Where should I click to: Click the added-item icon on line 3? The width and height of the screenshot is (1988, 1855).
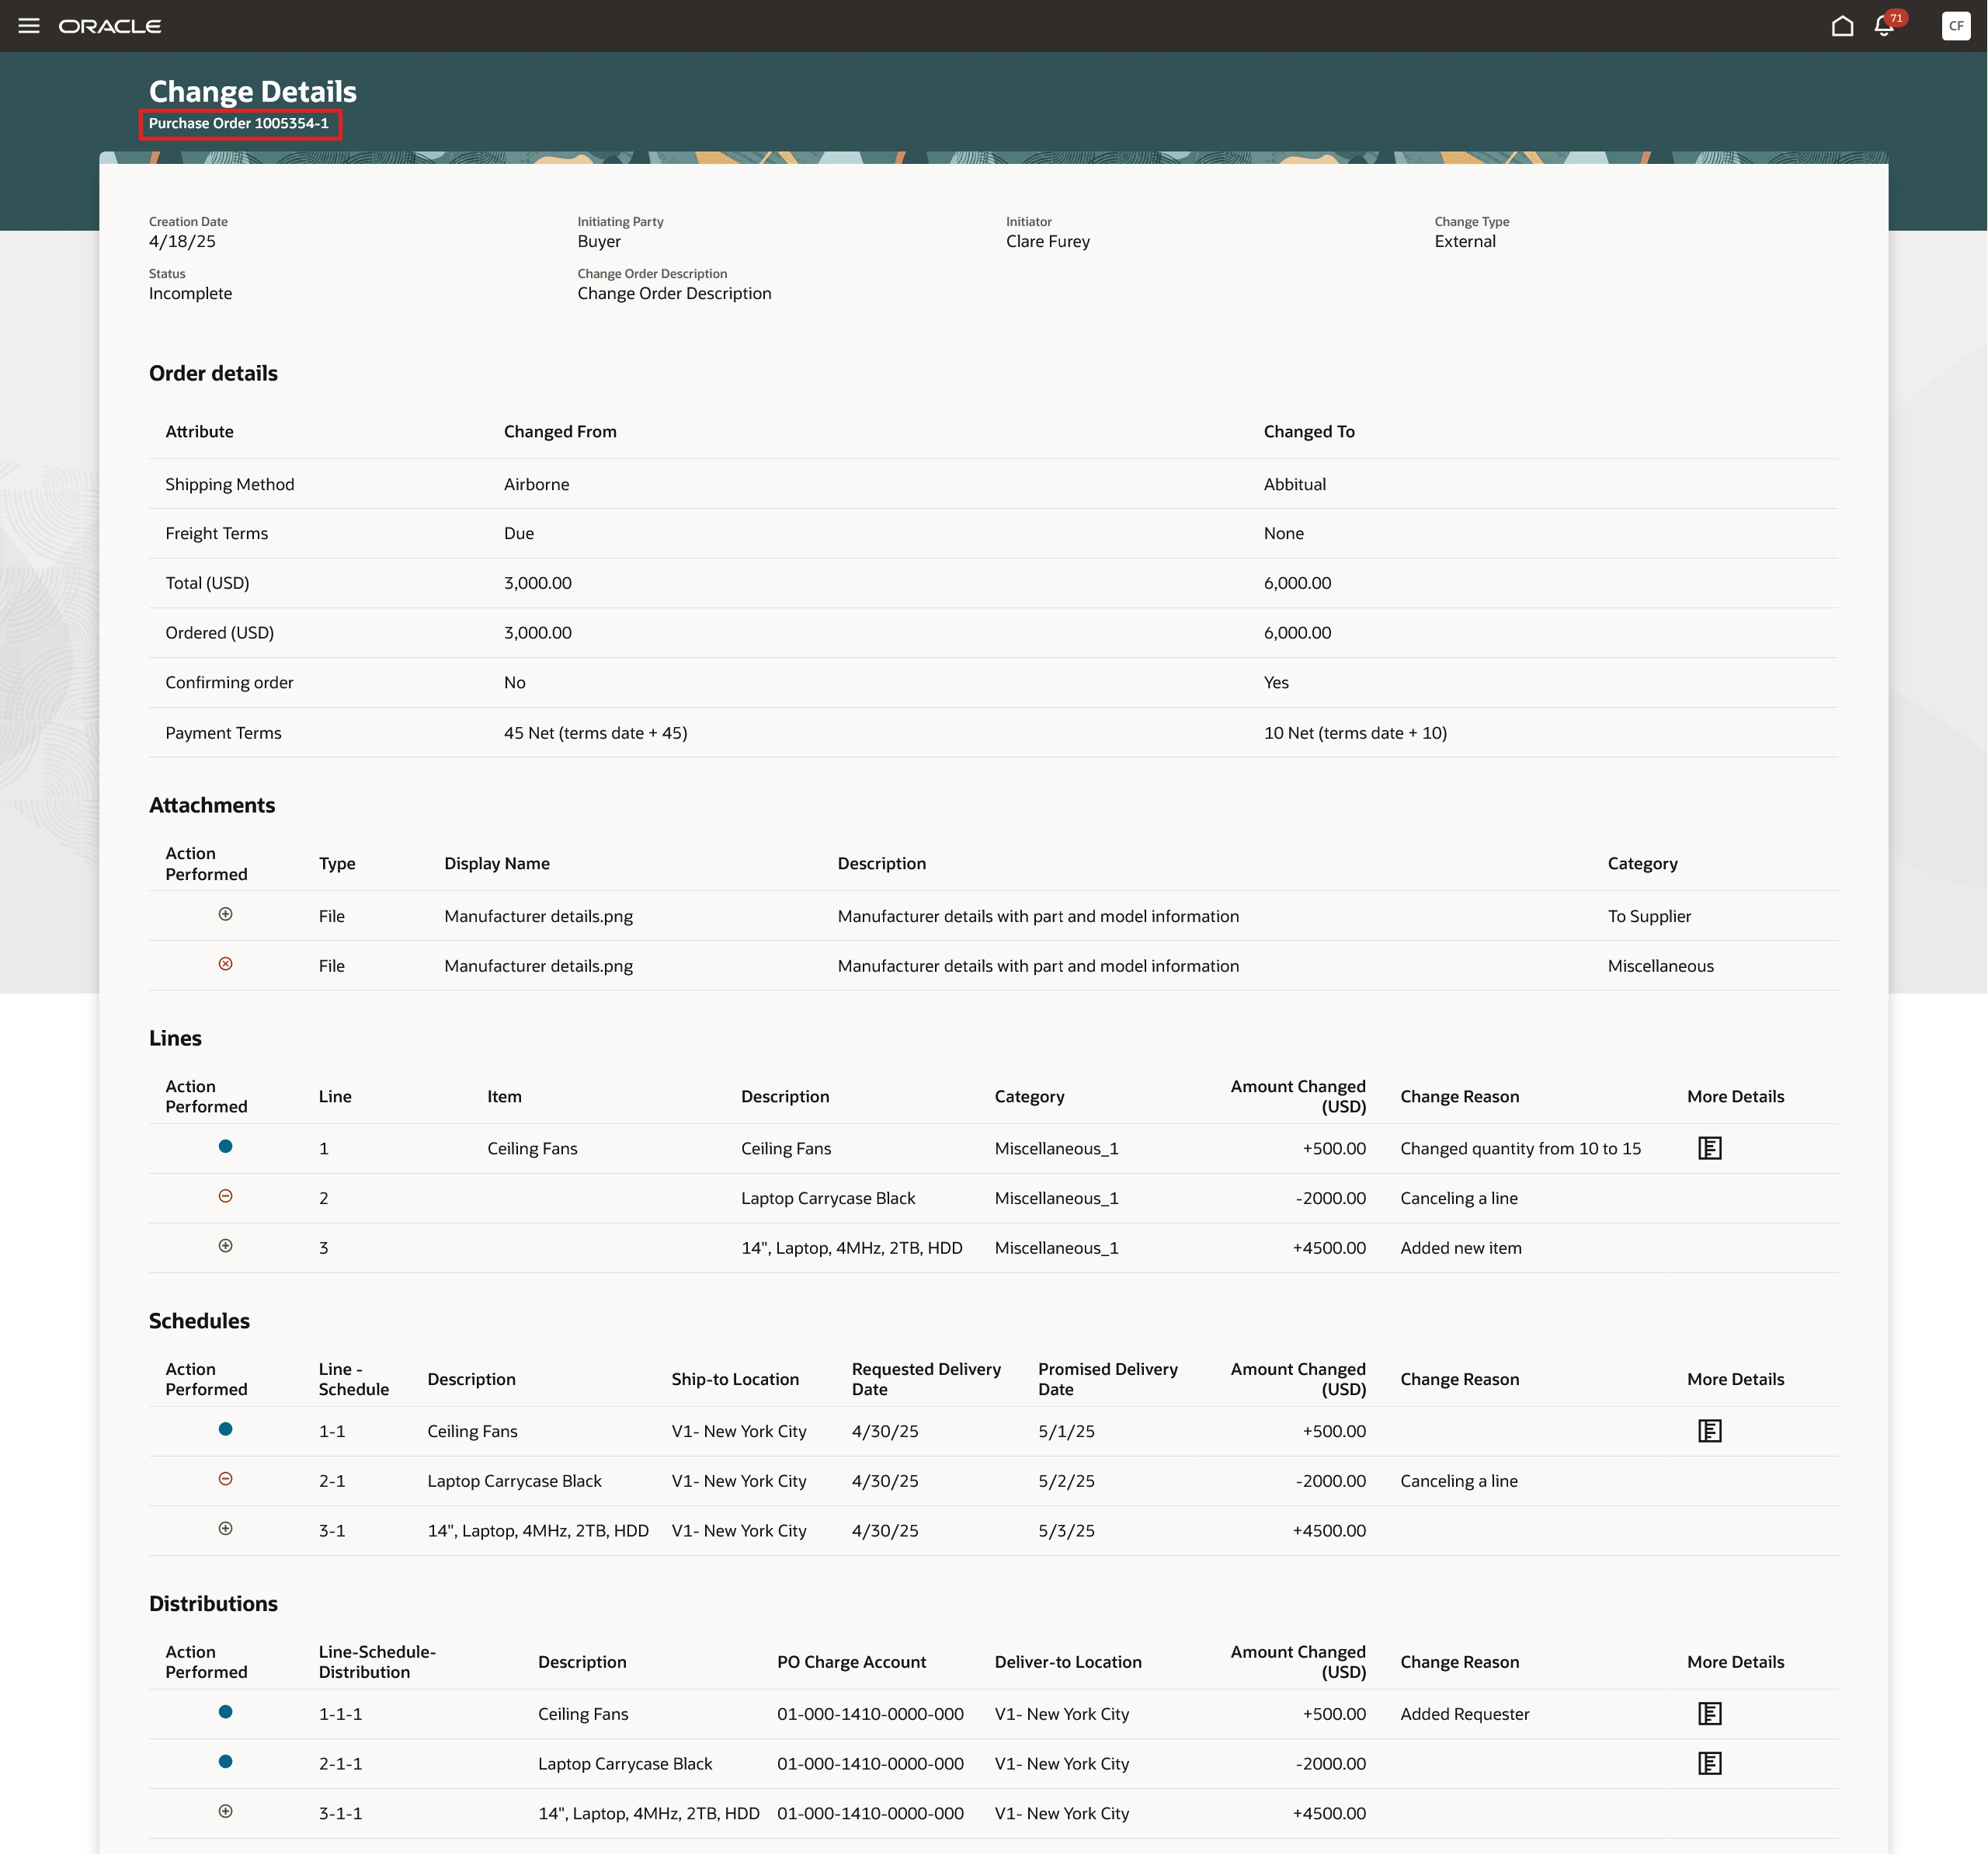226,1247
